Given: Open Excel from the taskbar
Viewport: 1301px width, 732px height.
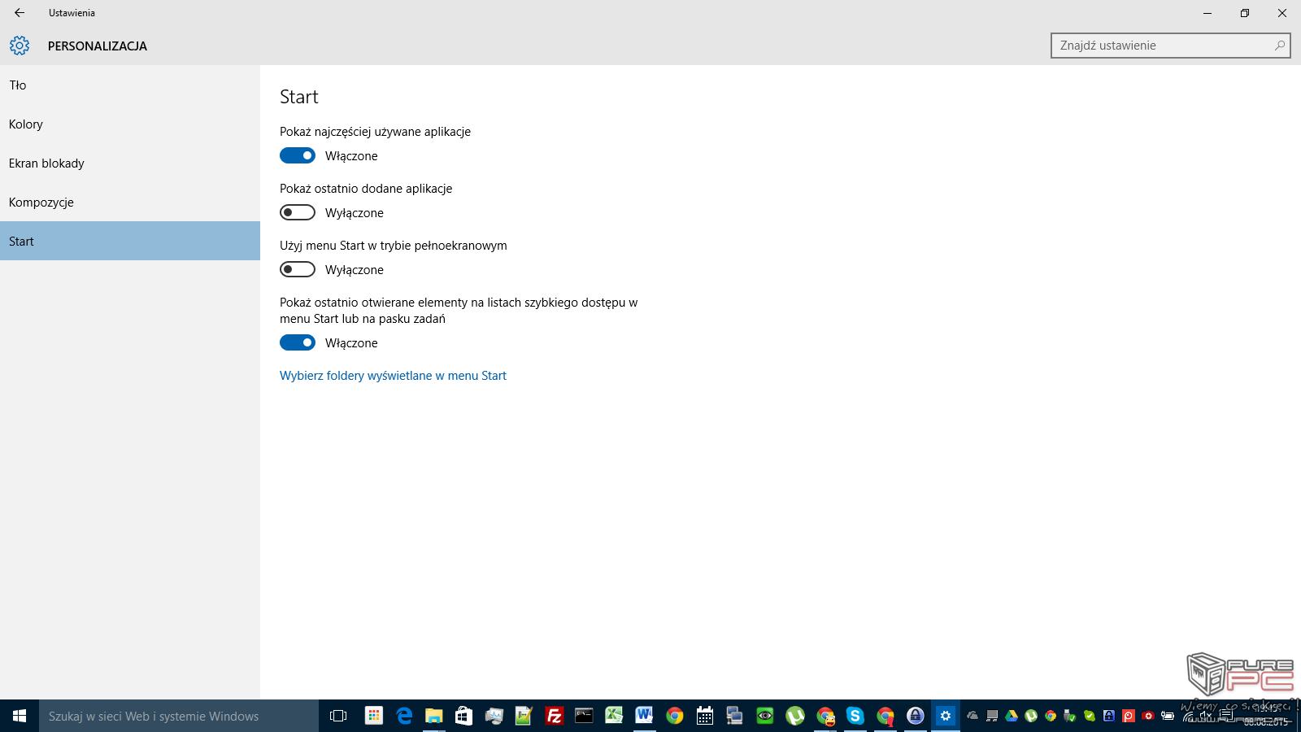Looking at the screenshot, I should (614, 716).
